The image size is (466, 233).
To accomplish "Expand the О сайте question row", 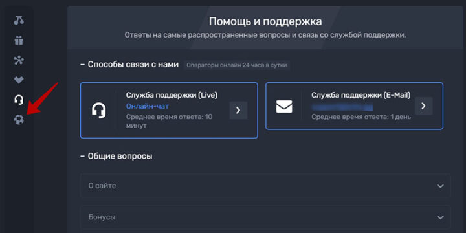I will click(x=265, y=186).
